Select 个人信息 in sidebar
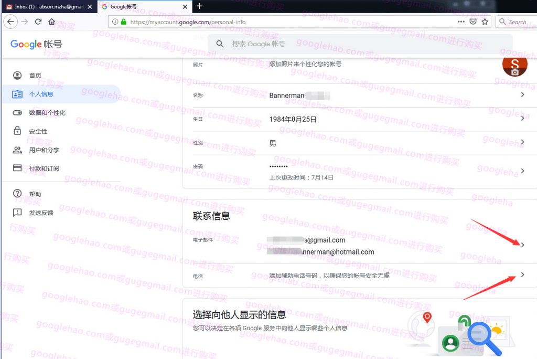This screenshot has height=359, width=537. tap(61, 94)
